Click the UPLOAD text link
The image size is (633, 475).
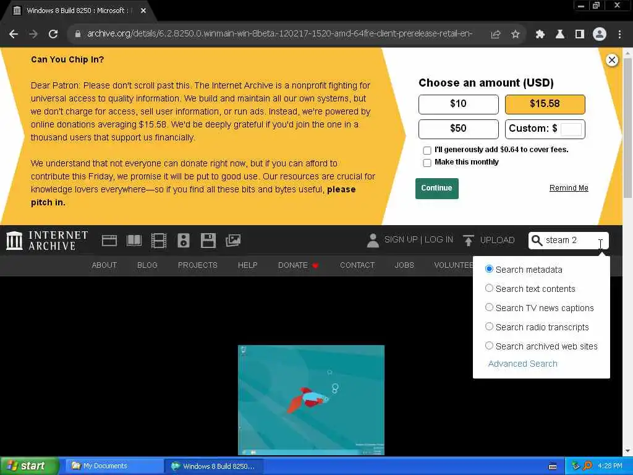coord(498,241)
